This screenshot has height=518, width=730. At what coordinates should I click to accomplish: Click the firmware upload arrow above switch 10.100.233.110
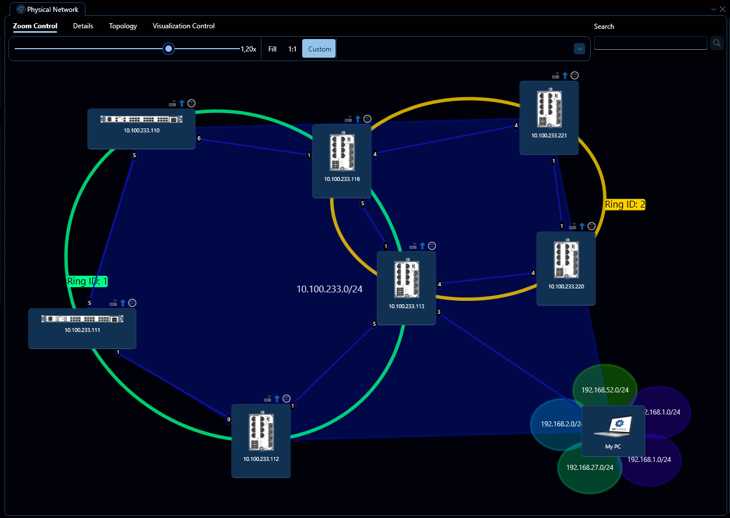(x=181, y=103)
